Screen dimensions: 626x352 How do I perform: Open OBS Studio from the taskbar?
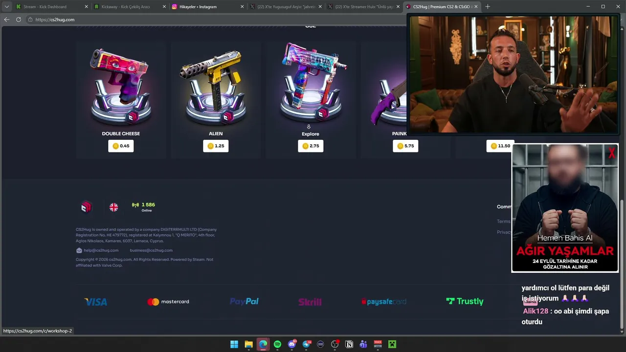click(x=335, y=344)
